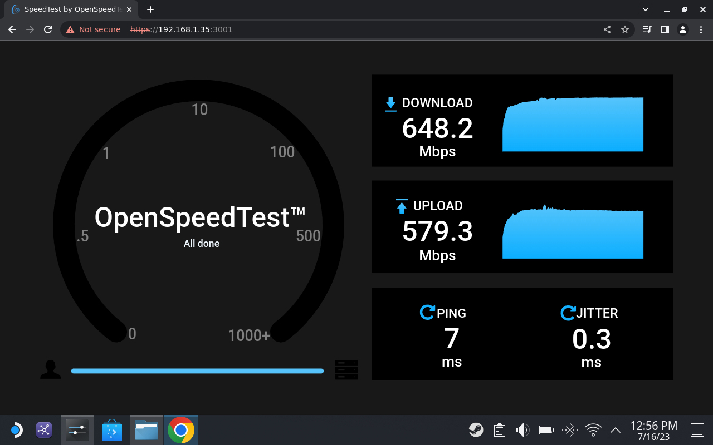Click the download arrow icon
The height and width of the screenshot is (445, 713).
[390, 104]
